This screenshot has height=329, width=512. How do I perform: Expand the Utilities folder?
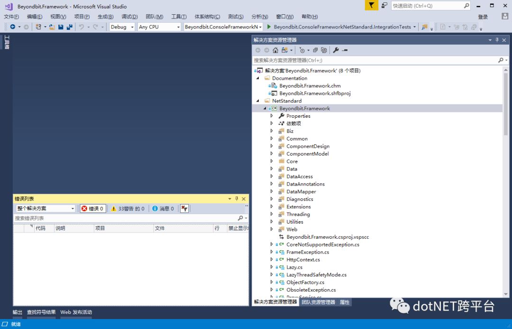pyautogui.click(x=272, y=222)
